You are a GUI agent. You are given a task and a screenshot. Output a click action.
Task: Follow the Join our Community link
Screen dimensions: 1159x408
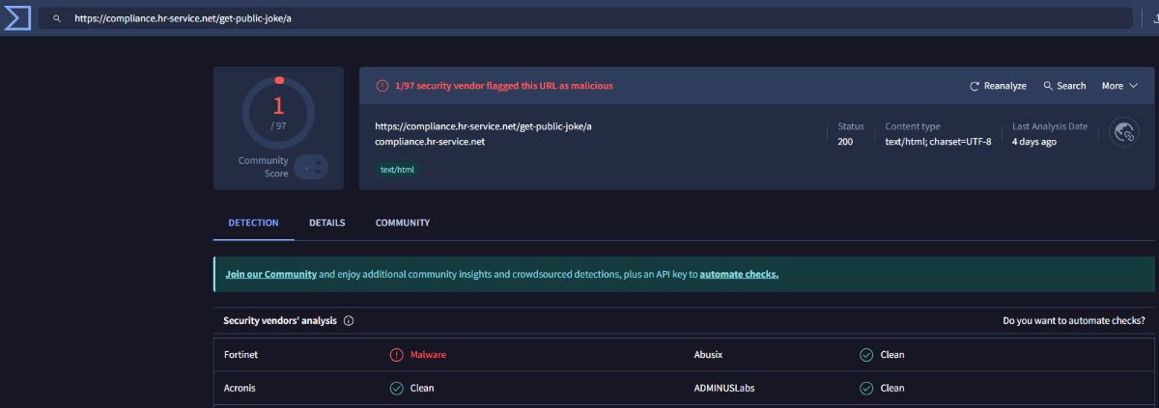coord(270,274)
